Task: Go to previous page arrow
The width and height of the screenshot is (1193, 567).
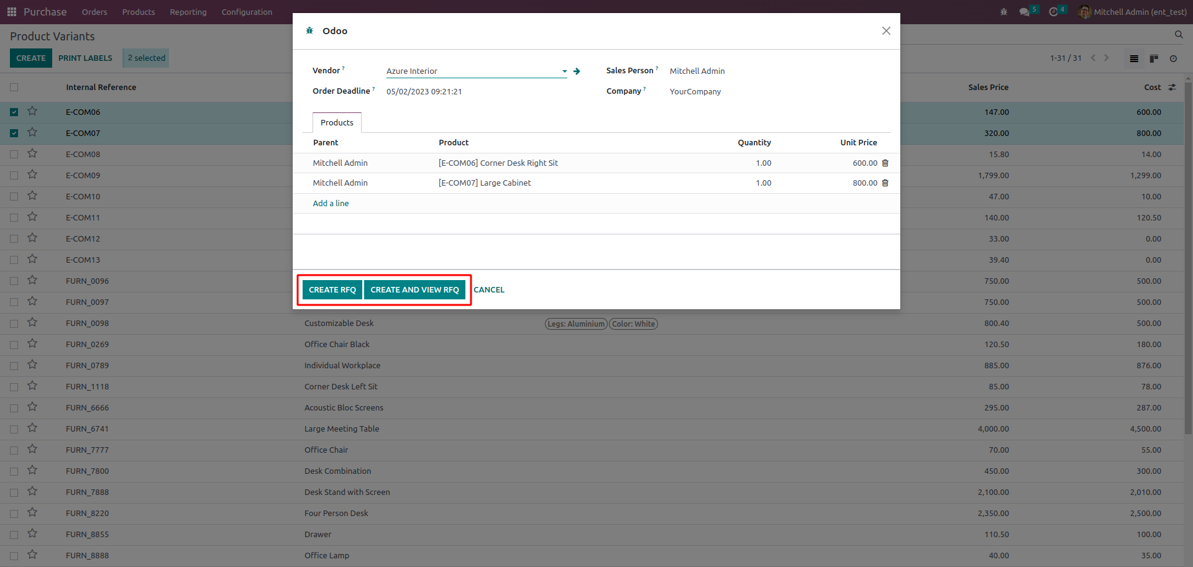Action: (1093, 58)
